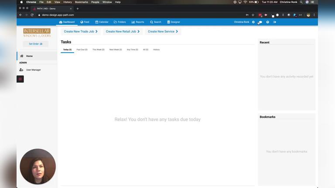Open the Calendar page
335x188 pixels.
(x=102, y=22)
